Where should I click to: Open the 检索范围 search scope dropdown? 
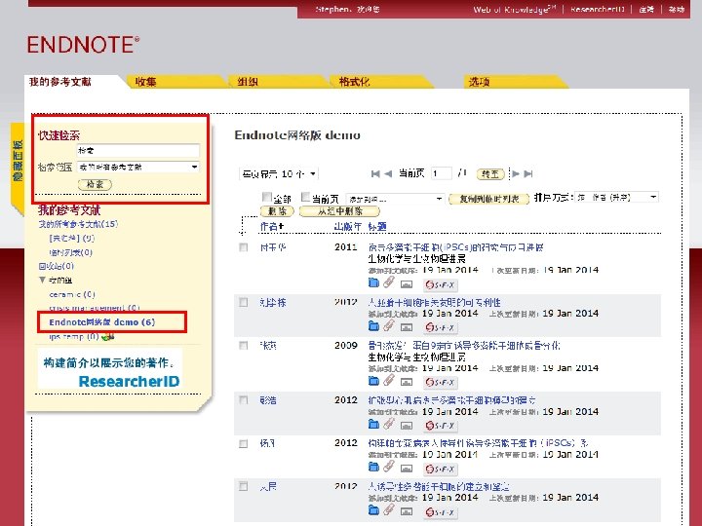tap(138, 168)
